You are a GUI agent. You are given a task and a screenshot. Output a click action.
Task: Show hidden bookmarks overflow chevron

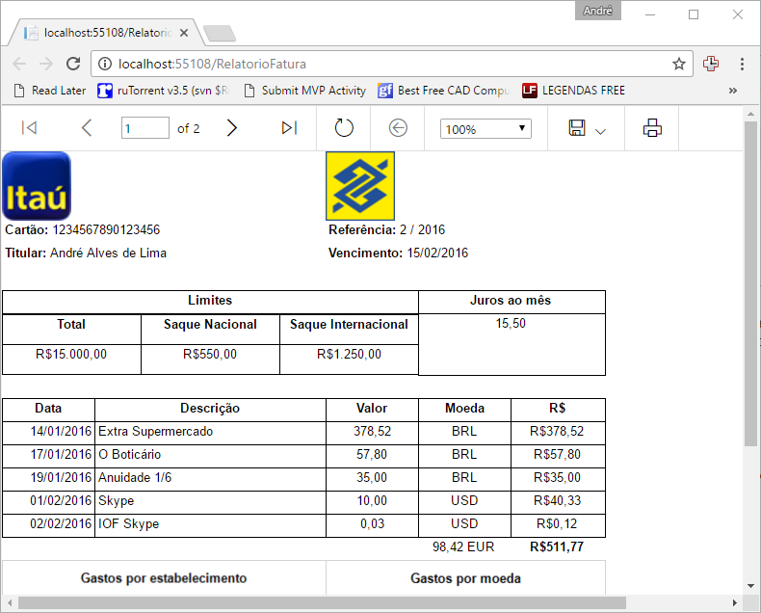733,91
